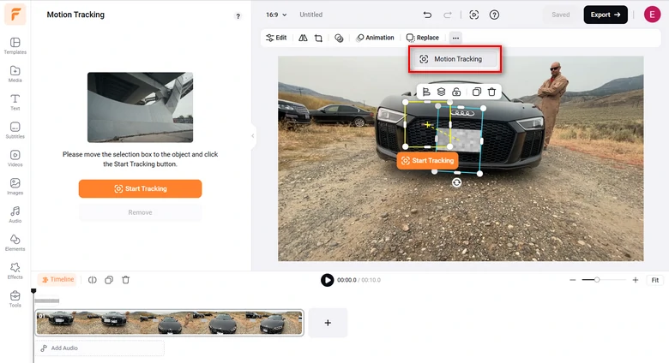Open the Images sidebar panel
This screenshot has height=363, width=669.
coord(15,186)
